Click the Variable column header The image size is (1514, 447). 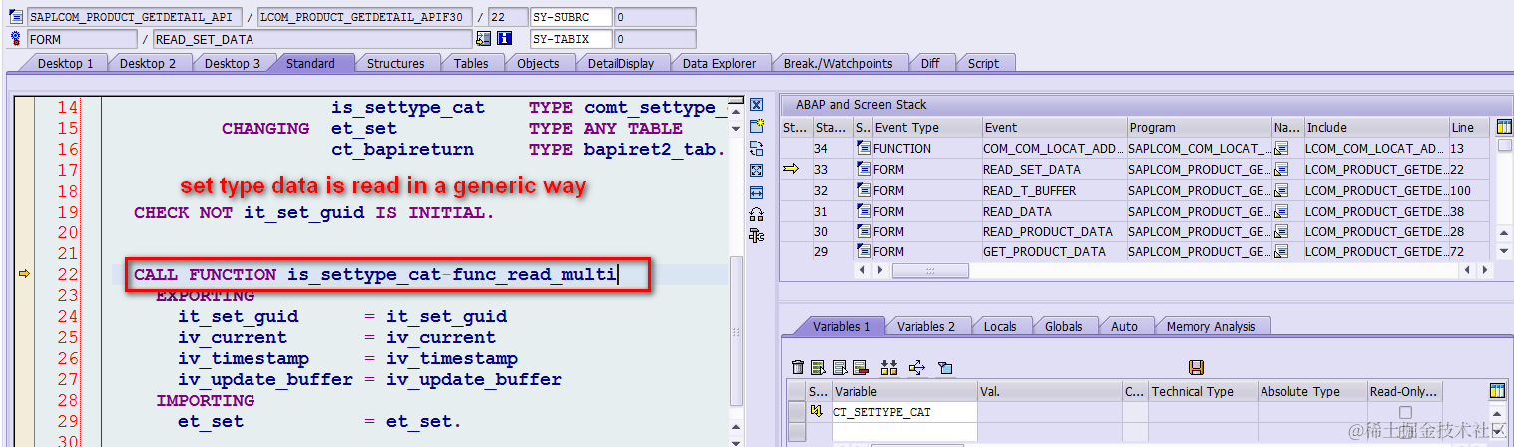coord(904,391)
